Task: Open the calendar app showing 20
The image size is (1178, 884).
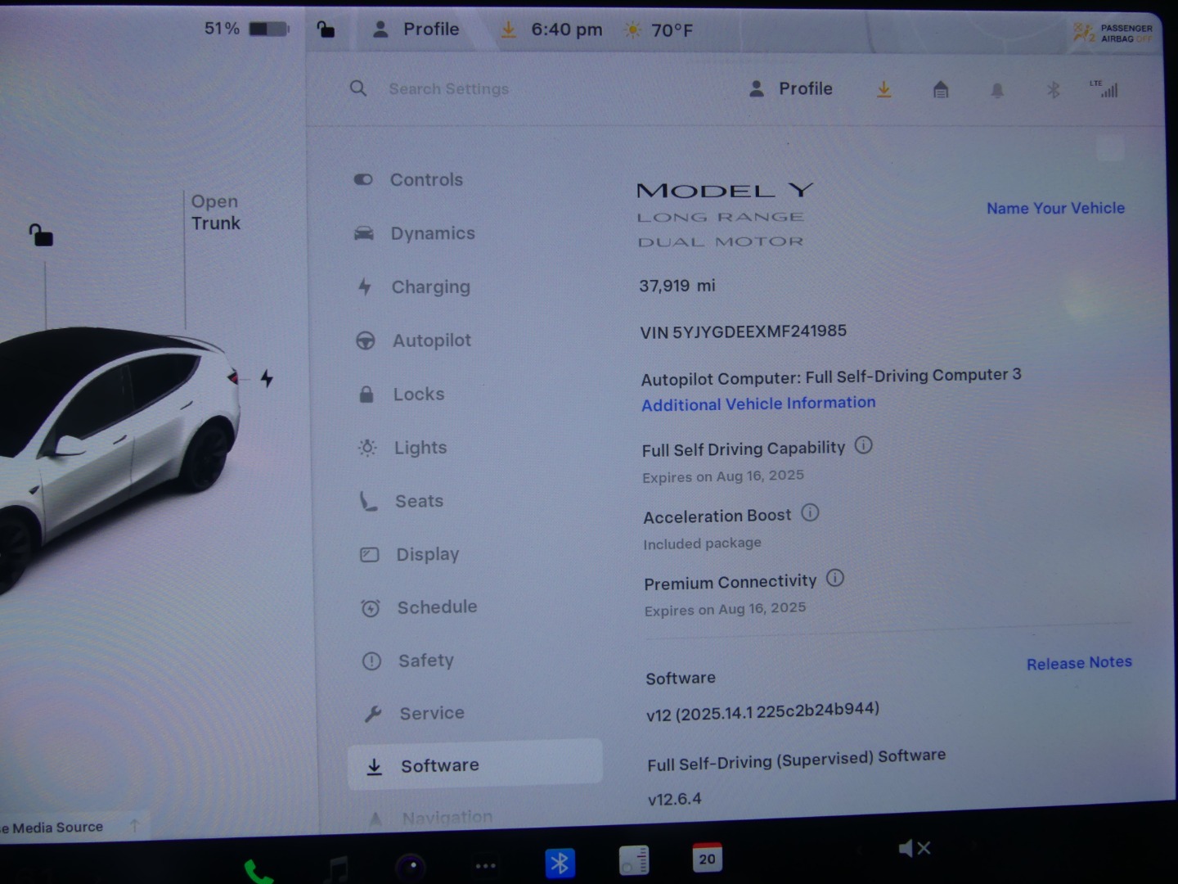Action: click(707, 858)
